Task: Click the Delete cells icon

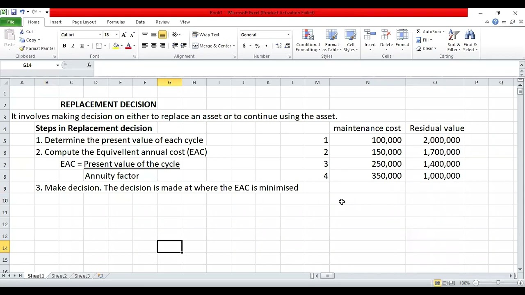Action: pyautogui.click(x=386, y=35)
